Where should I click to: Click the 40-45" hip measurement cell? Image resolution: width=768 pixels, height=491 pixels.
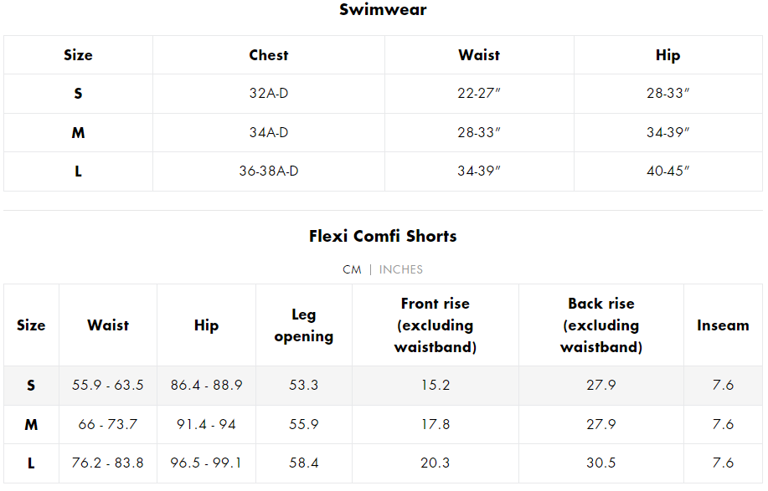(x=668, y=171)
